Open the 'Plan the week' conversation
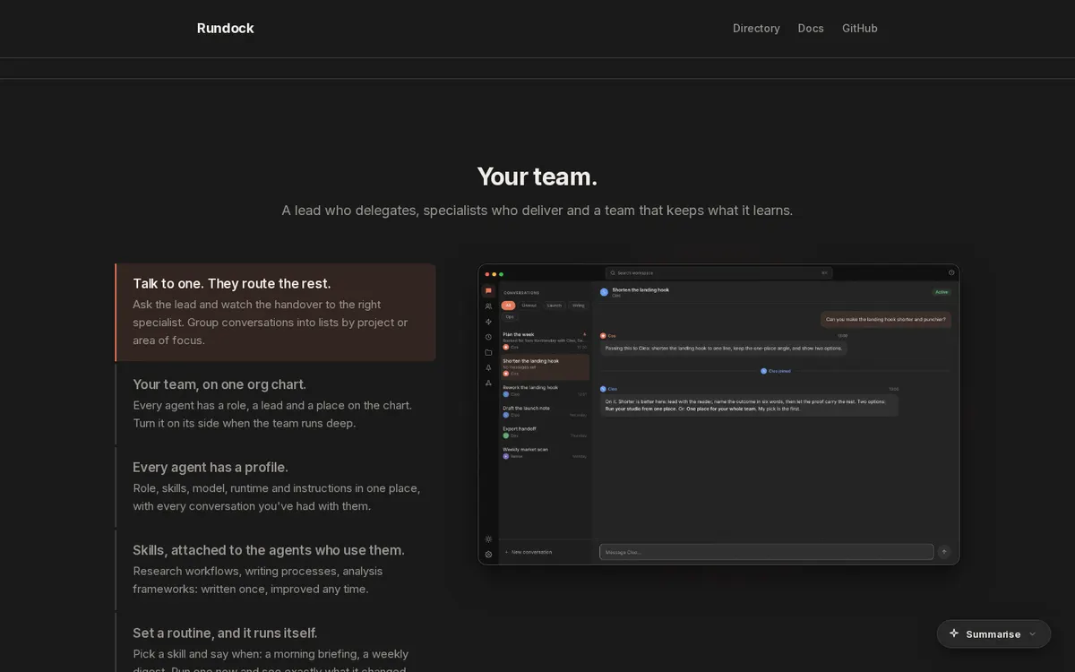The height and width of the screenshot is (672, 1075). [x=545, y=340]
